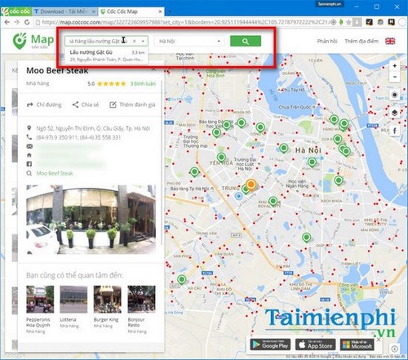Open the Microsoft store download badge
The image size is (408, 360).
point(357,345)
